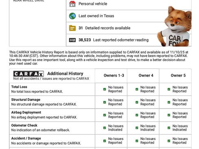Image resolution: width=199 pixels, height=149 pixels.
Task: Click the Accident / Damage row title
Action: coord(26,138)
